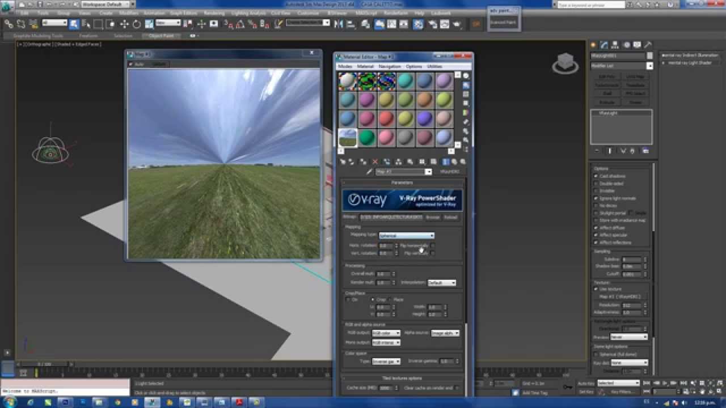Open the Alpha source dropdown
Screen dimensions: 726x408
click(445, 333)
